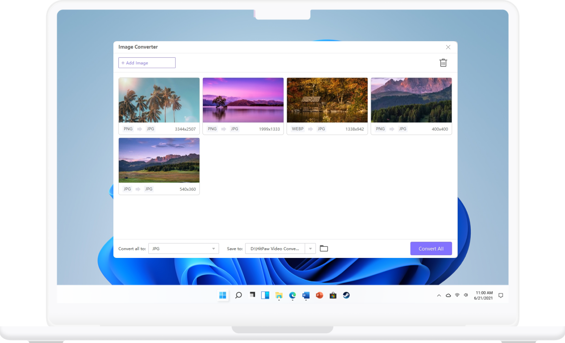
Task: Select the mountain forest thumbnail 400x400
Action: pos(411,100)
